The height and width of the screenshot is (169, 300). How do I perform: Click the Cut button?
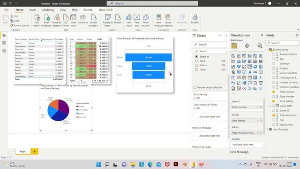coord(15,16)
